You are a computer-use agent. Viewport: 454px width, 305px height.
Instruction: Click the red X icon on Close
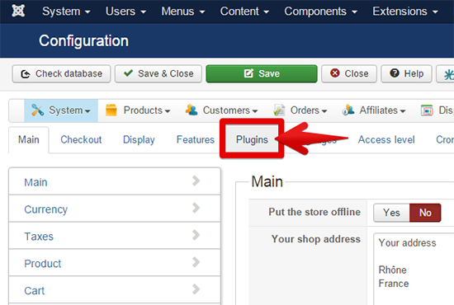click(335, 73)
